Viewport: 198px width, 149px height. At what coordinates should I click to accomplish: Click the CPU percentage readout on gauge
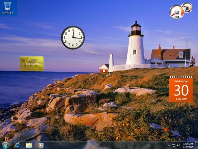pyautogui.click(x=177, y=17)
